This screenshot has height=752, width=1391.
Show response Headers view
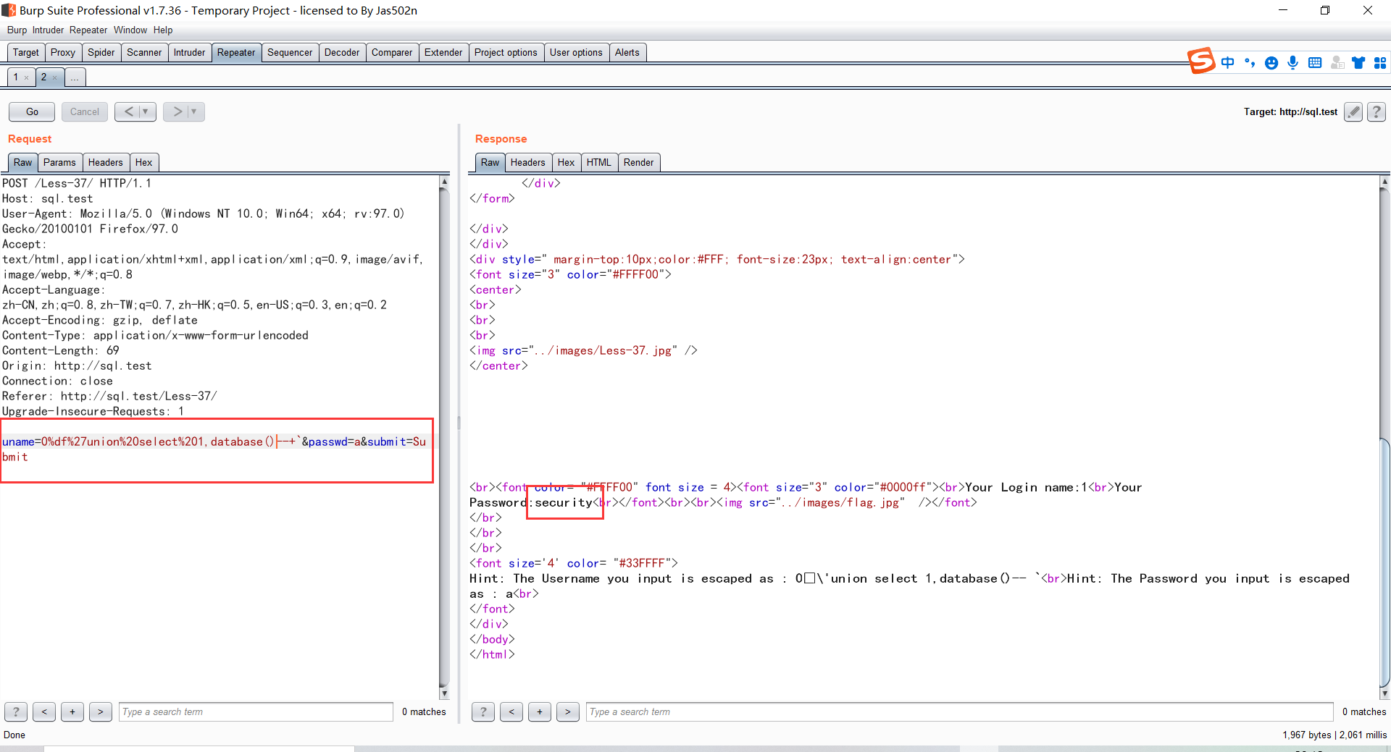point(528,163)
